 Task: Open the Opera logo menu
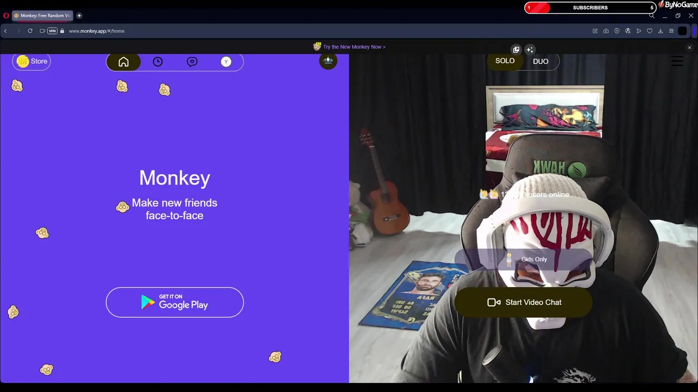click(6, 16)
